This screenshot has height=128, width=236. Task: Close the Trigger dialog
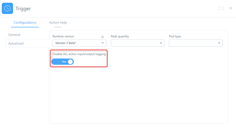pos(230,8)
